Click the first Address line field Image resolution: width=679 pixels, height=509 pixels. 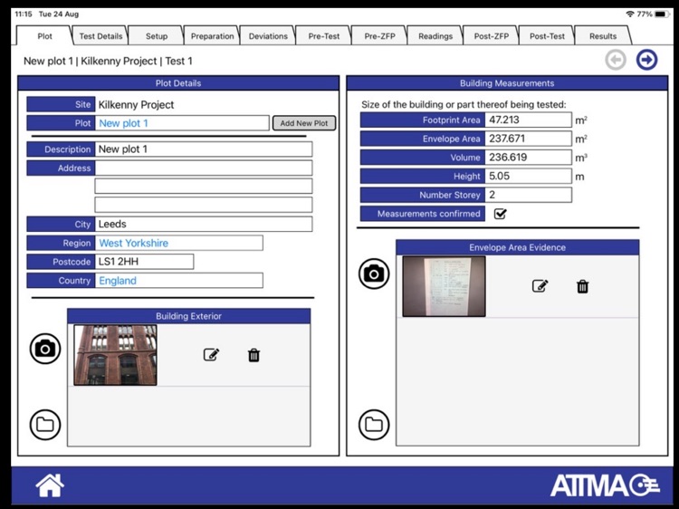coord(204,168)
